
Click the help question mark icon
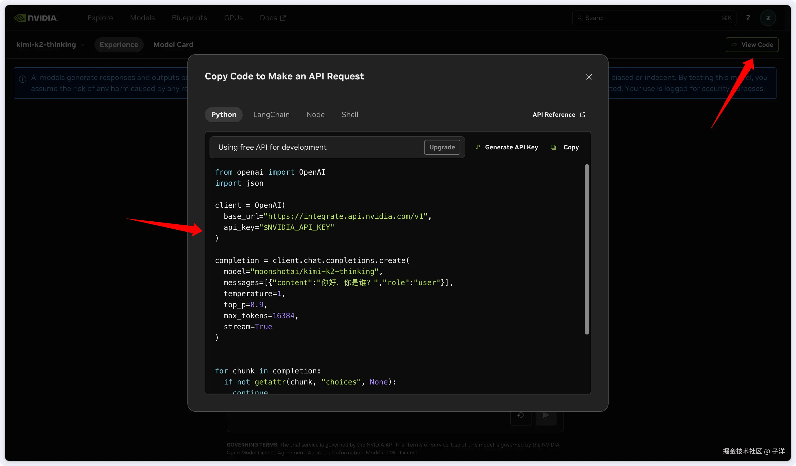748,18
